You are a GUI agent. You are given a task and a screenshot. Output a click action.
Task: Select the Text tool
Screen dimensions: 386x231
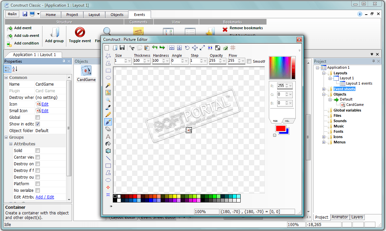pyautogui.click(x=108, y=136)
